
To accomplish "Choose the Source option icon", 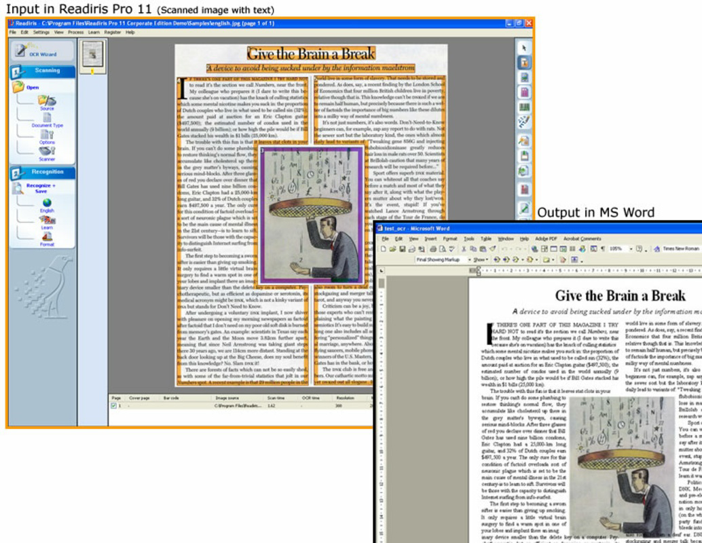I will (x=47, y=102).
